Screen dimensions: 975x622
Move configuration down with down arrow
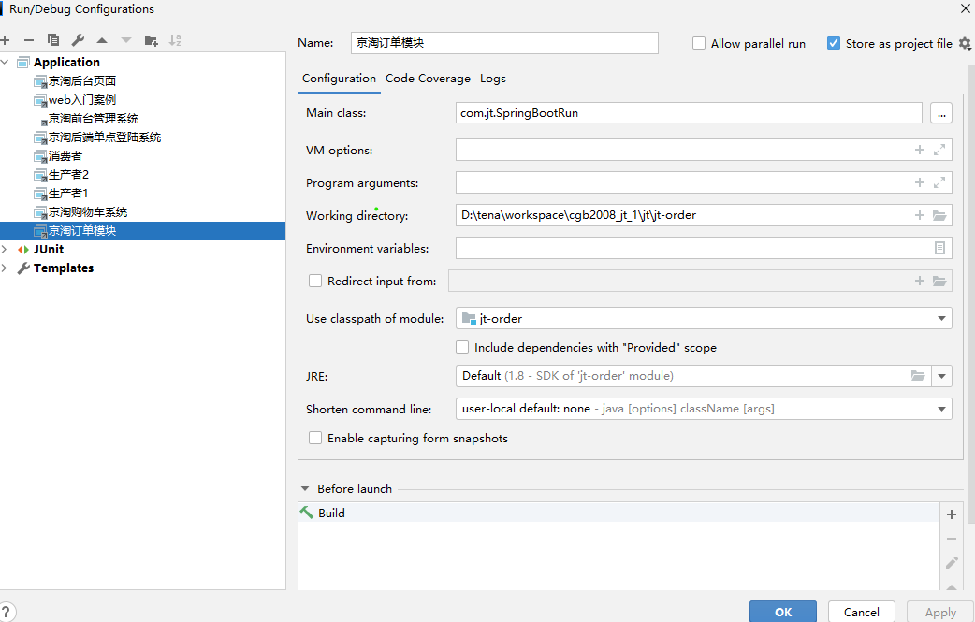pos(126,40)
